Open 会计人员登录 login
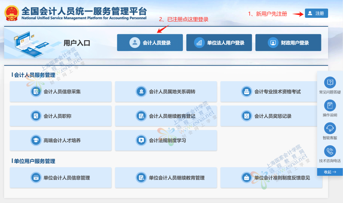 click(x=150, y=43)
